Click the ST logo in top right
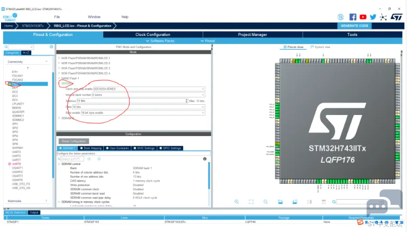This screenshot has width=407, height=232. [396, 17]
